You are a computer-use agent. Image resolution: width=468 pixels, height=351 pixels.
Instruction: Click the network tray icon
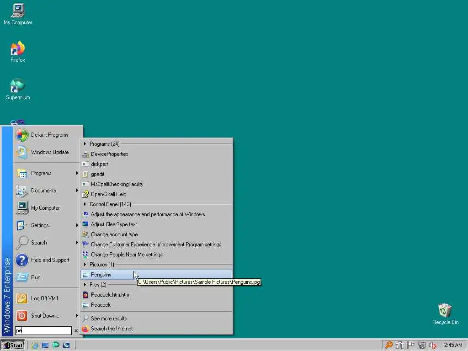click(422, 345)
